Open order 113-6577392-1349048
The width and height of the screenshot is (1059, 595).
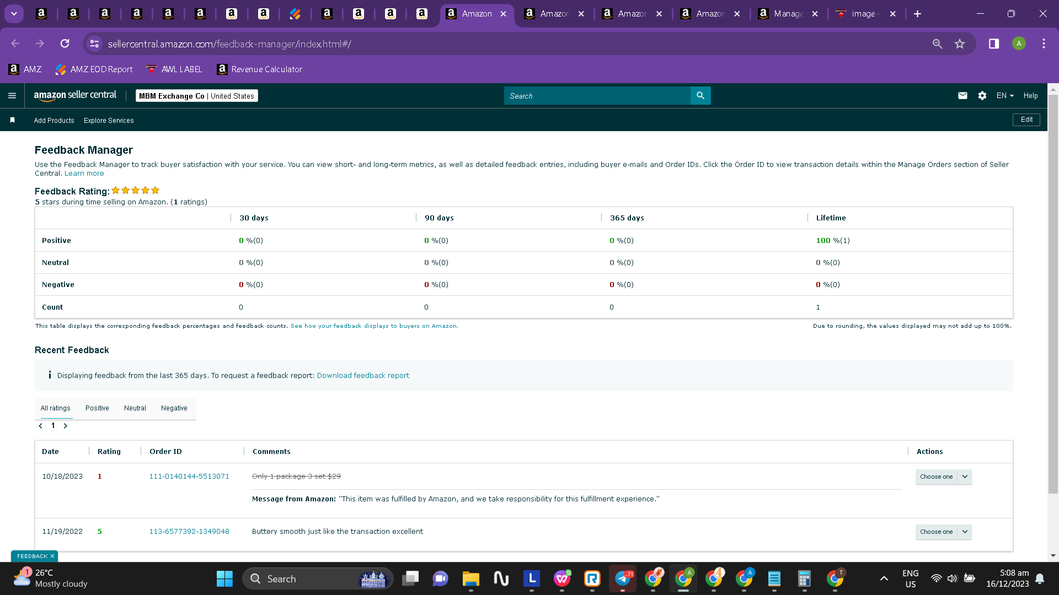(x=189, y=532)
